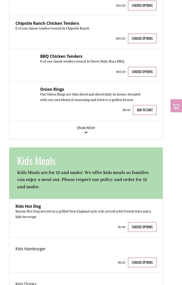Select the Onion Rings item title

[x=52, y=89]
